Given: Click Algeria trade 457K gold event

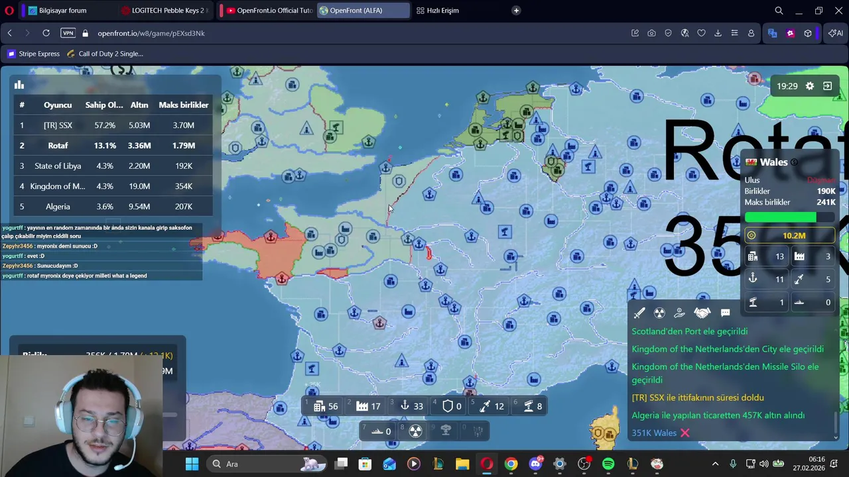Looking at the screenshot, I should point(718,415).
